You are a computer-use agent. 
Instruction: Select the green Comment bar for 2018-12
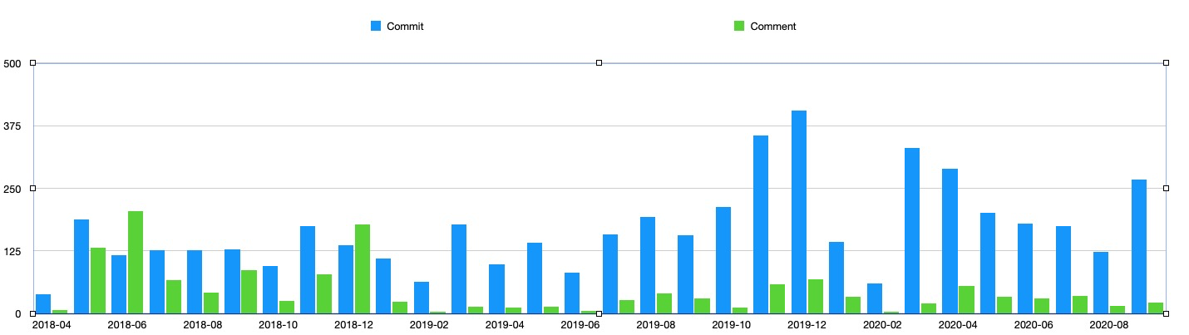tap(363, 268)
